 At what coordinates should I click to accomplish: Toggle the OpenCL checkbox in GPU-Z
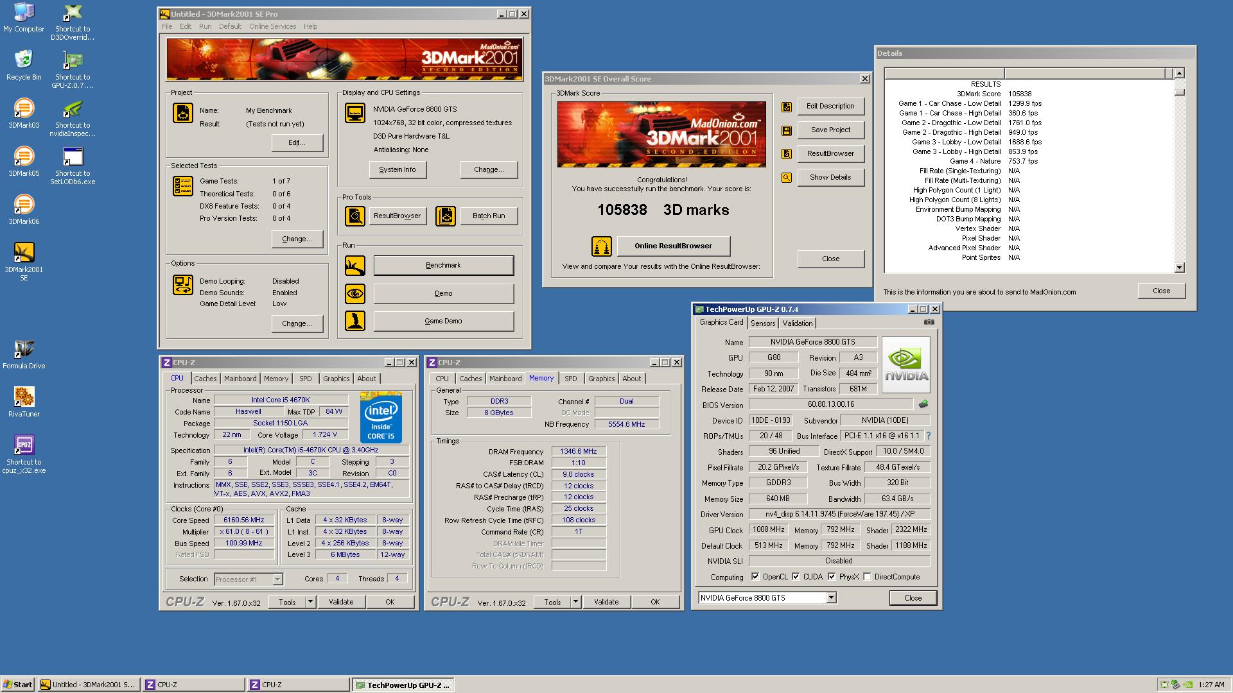(755, 576)
